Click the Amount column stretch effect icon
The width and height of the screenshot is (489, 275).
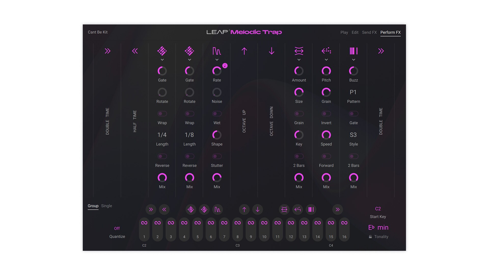coord(299,51)
